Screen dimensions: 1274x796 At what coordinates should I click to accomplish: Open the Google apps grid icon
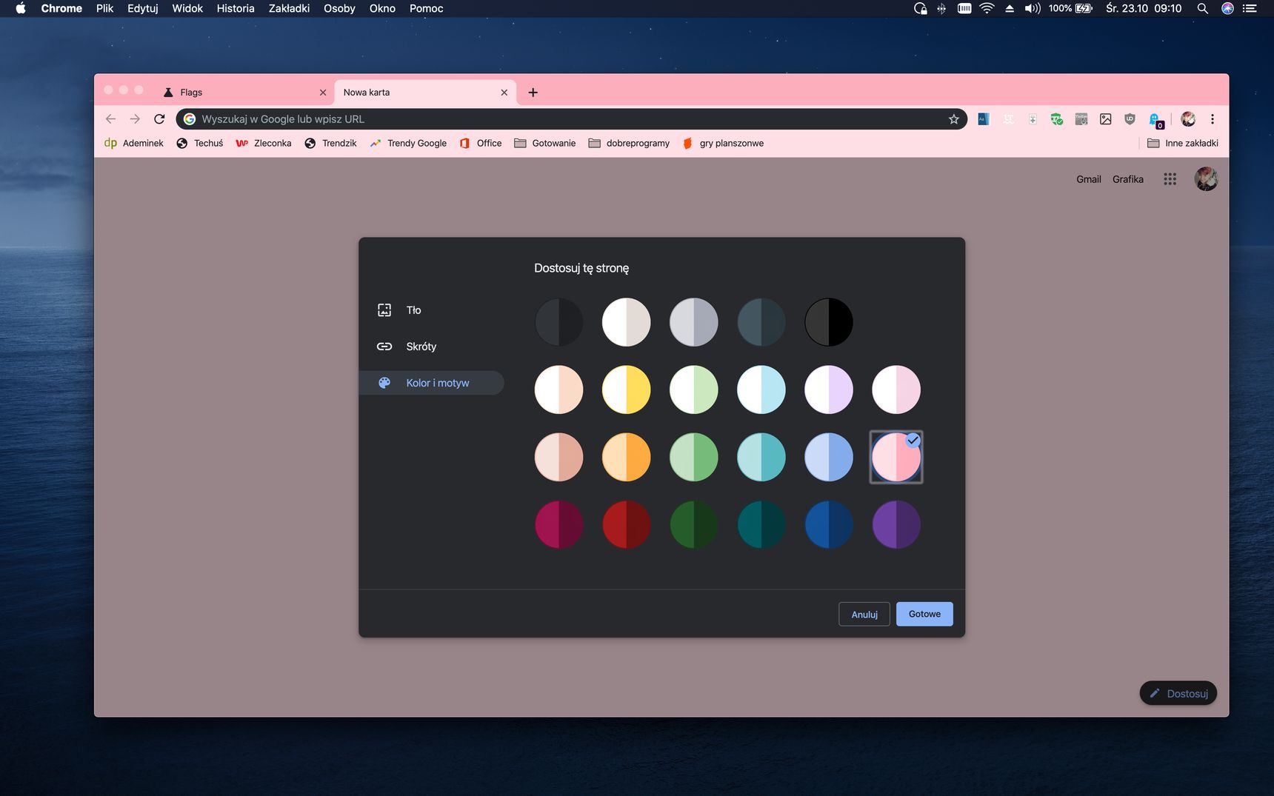click(x=1170, y=179)
